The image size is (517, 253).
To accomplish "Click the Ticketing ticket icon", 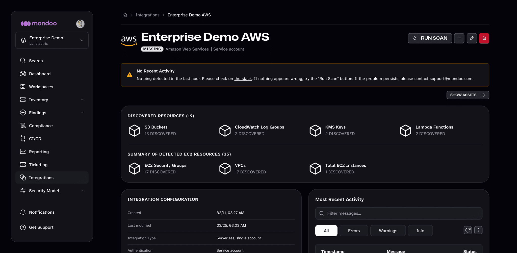I will pos(23,165).
